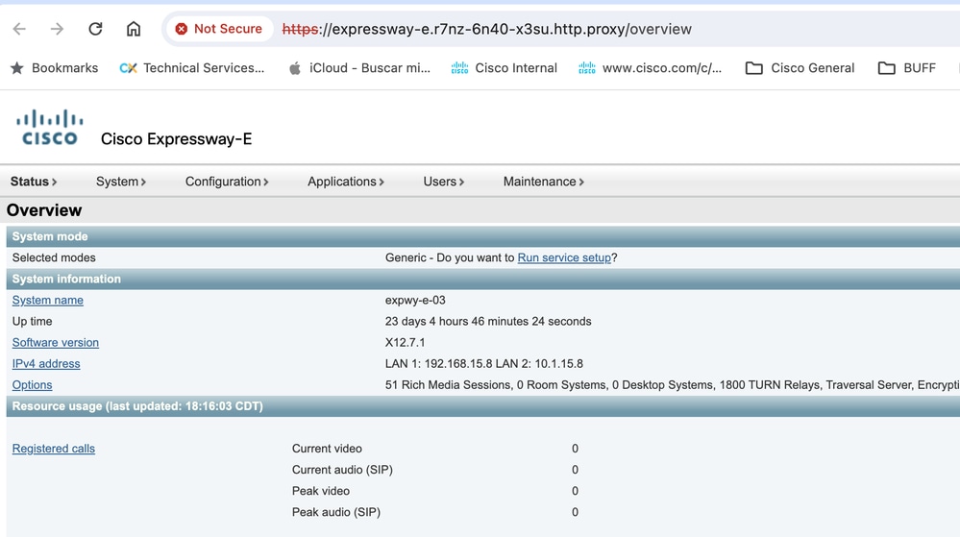Click the Selected modes label
The width and height of the screenshot is (960, 537).
[54, 257]
